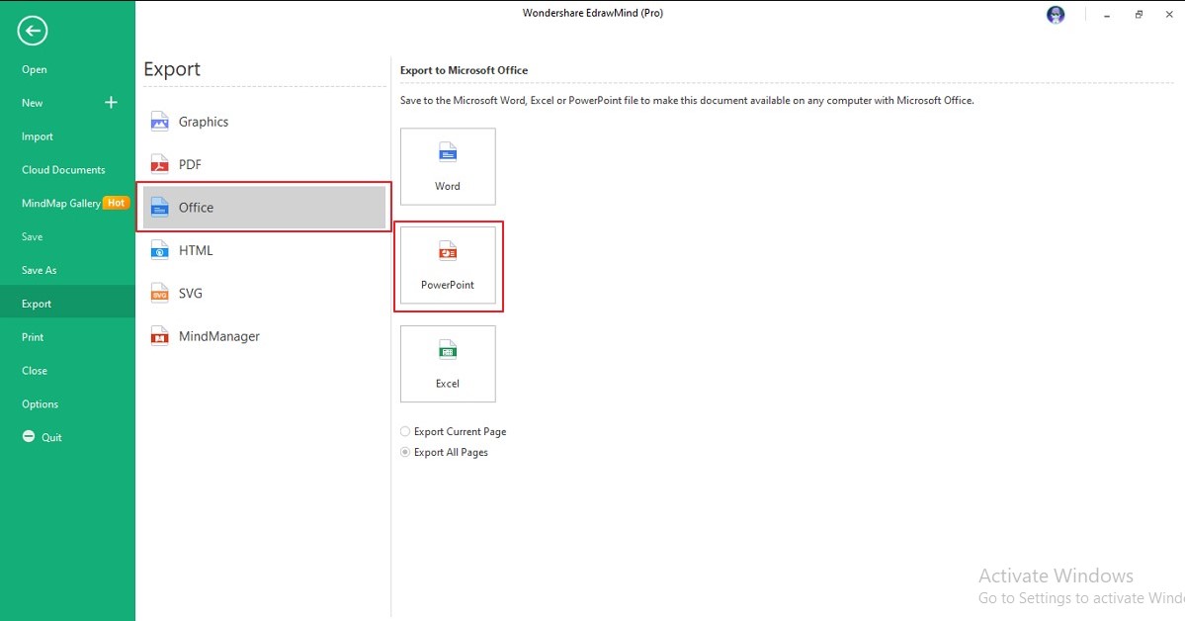Select the SVG export category label
The height and width of the screenshot is (621, 1185).
click(x=191, y=294)
